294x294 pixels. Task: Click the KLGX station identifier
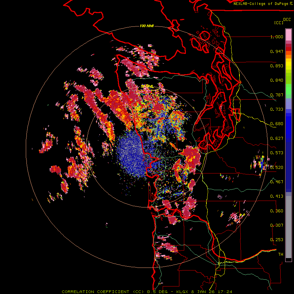coord(183,292)
